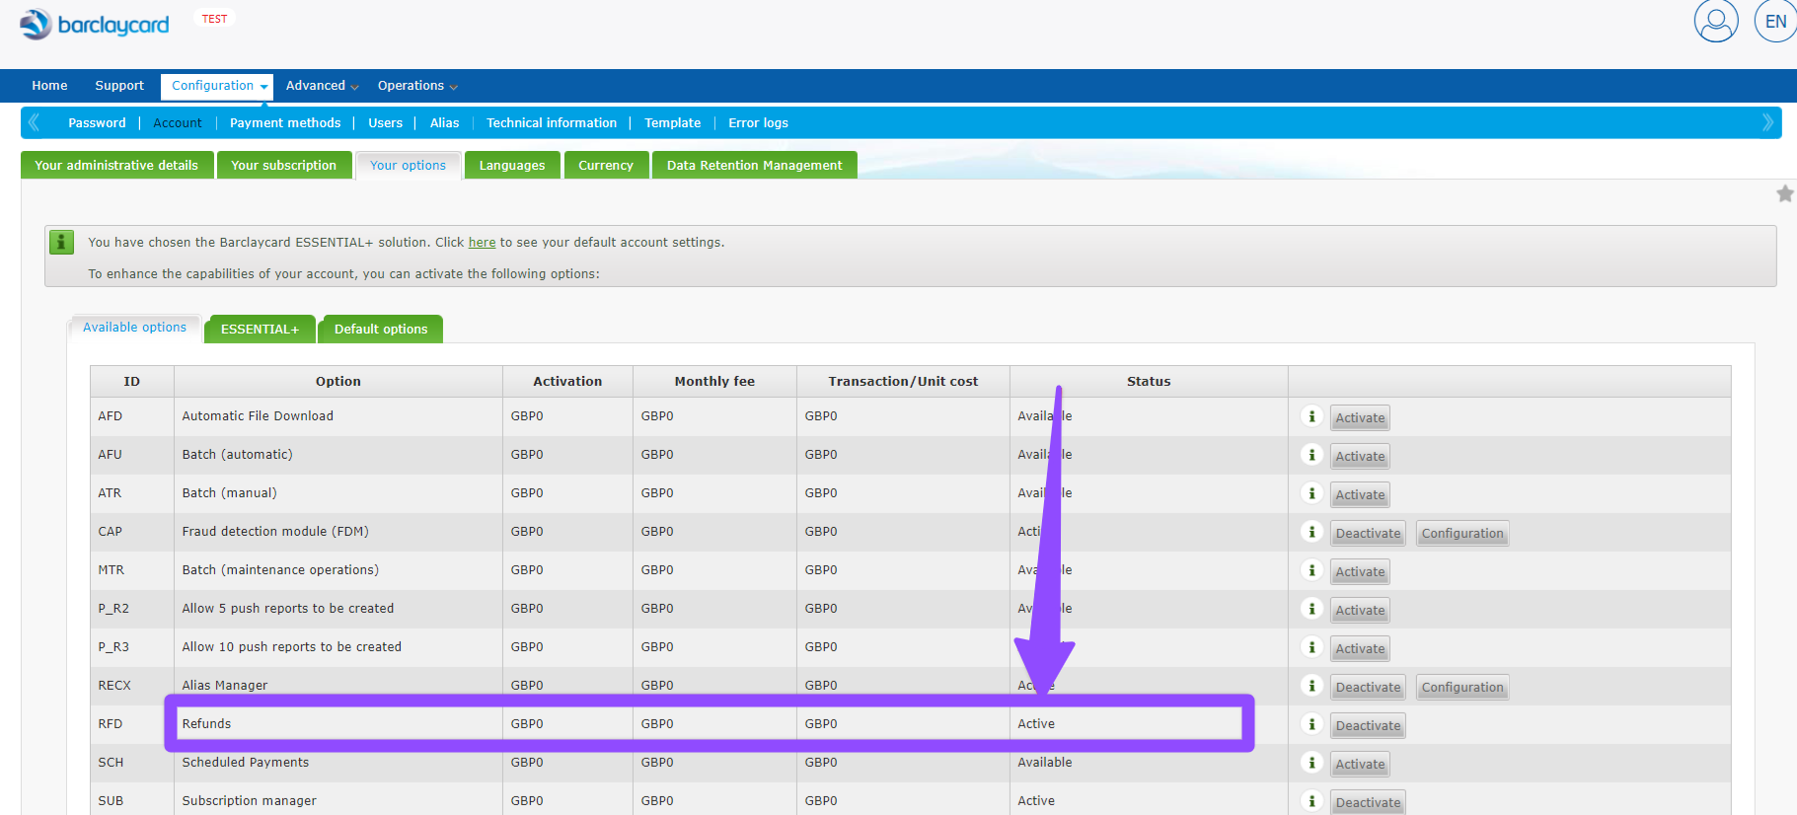Activate Batch (manual) option
Viewport: 1797px width, 815px height.
1360,494
